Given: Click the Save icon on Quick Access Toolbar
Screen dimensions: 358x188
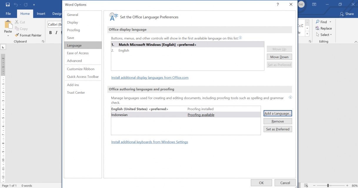Looking at the screenshot, I should (x=7, y=4).
